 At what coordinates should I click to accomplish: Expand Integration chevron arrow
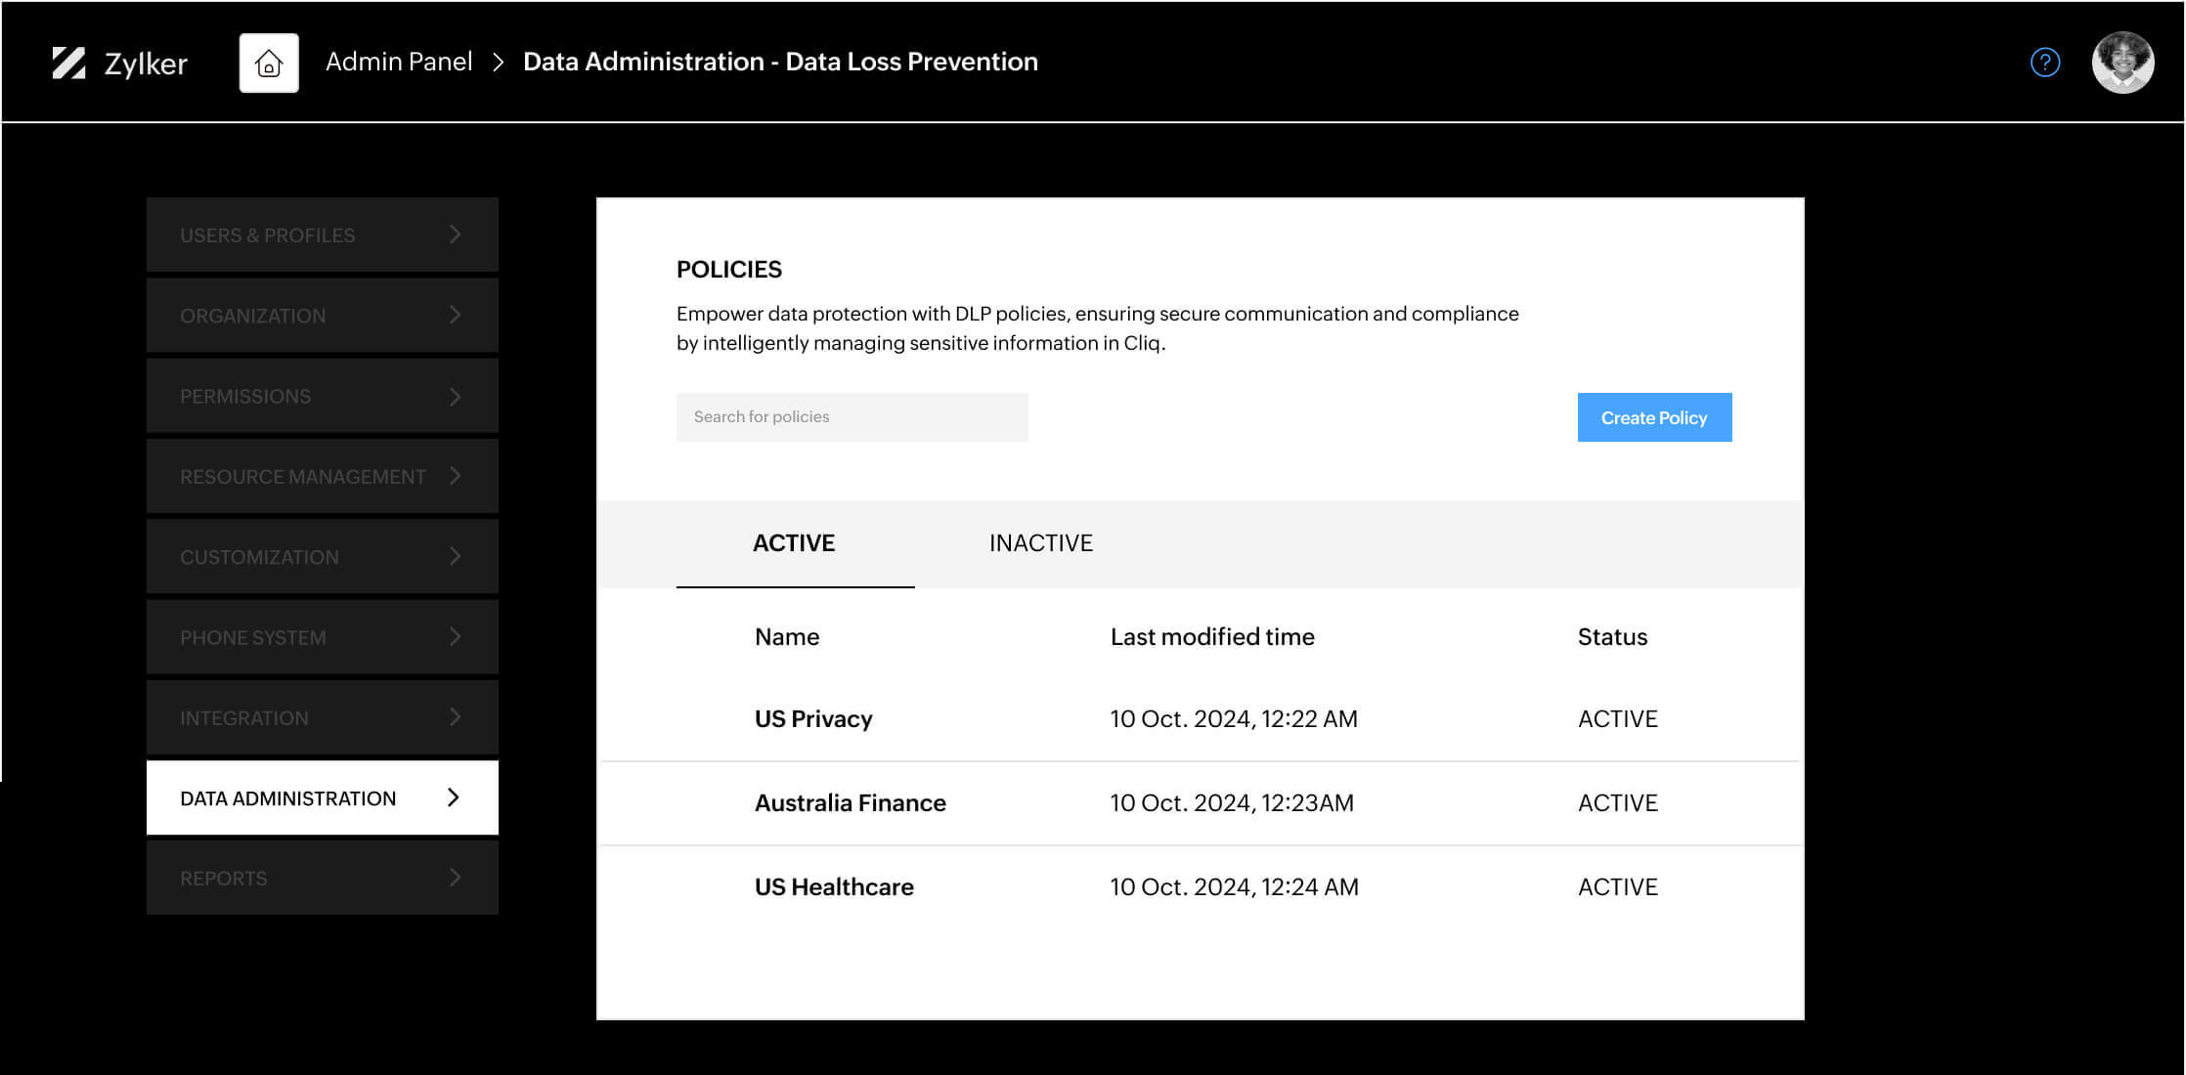455,717
